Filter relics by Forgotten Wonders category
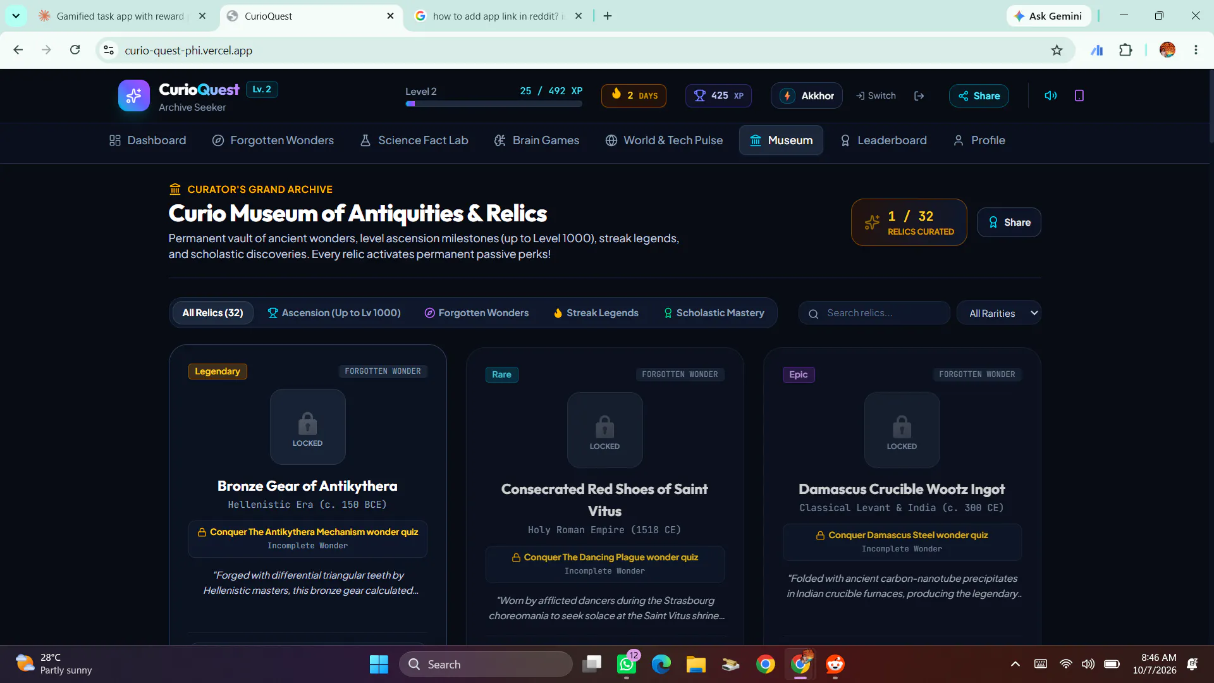Image resolution: width=1214 pixels, height=683 pixels. tap(477, 313)
